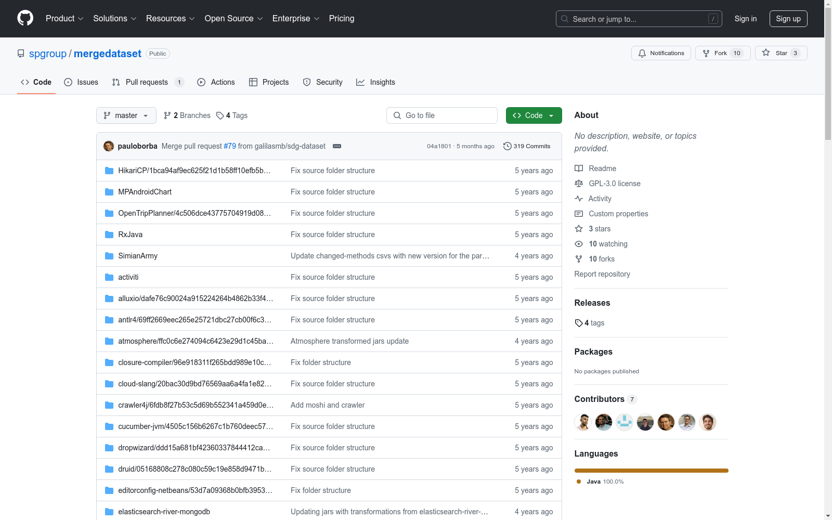
Task: Open the mergedataset repository link
Action: [x=108, y=54]
